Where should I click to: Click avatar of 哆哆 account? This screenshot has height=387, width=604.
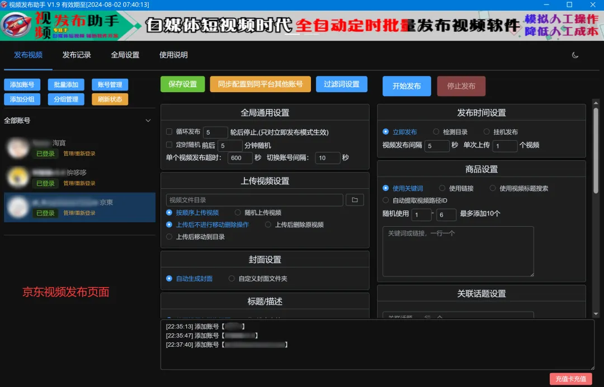click(18, 178)
